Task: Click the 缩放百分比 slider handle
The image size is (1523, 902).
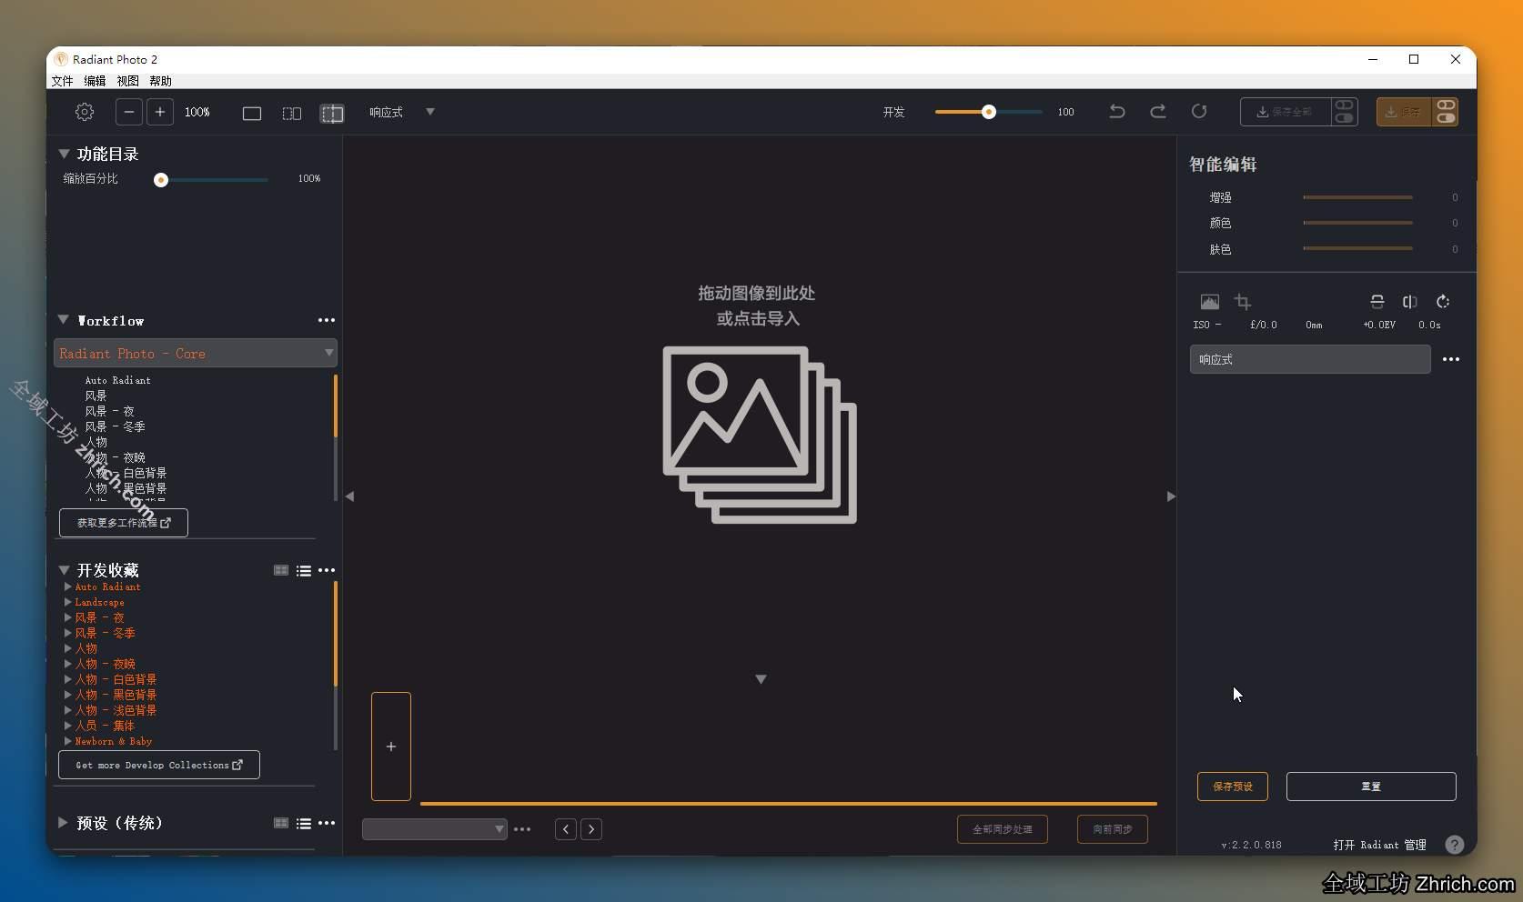Action: tap(161, 180)
